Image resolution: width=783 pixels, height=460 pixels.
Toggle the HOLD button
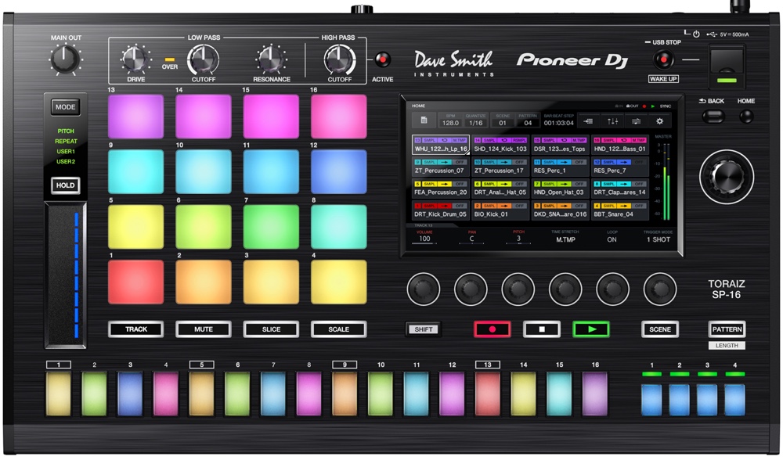click(x=66, y=185)
